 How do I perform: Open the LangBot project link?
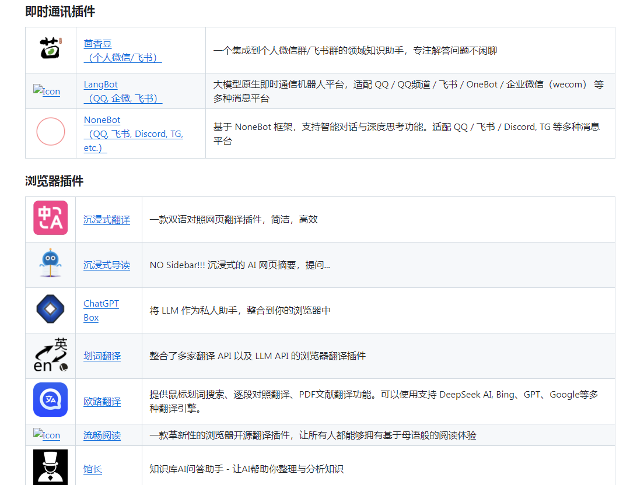click(x=101, y=84)
